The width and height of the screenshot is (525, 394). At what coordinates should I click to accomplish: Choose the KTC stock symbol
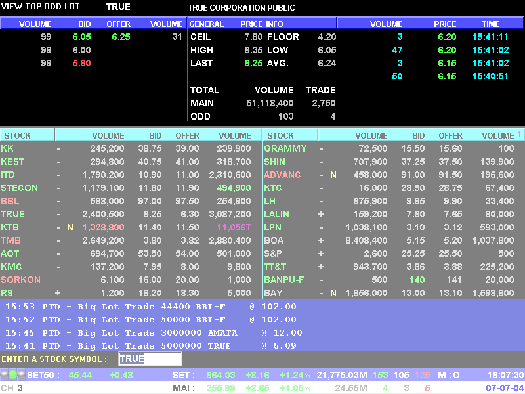pos(272,188)
